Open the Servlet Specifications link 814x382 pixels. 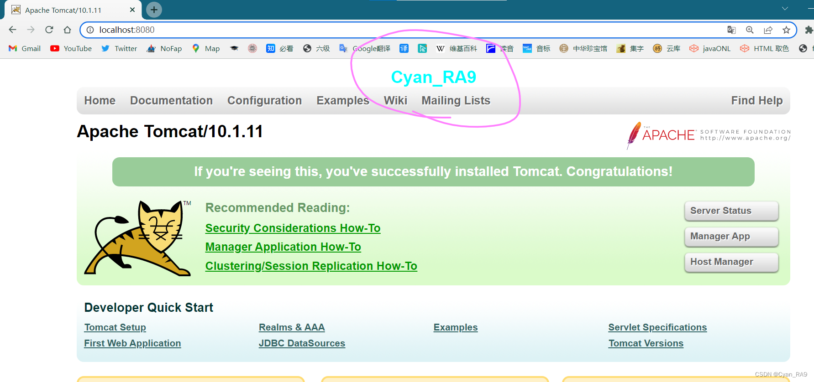657,327
